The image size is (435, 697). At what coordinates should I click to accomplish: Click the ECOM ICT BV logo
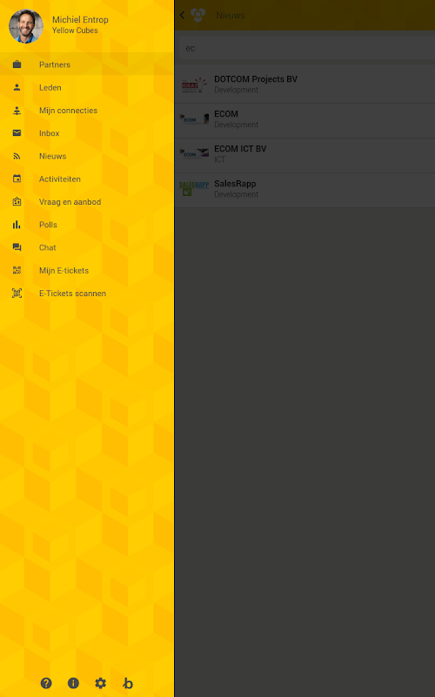point(194,154)
